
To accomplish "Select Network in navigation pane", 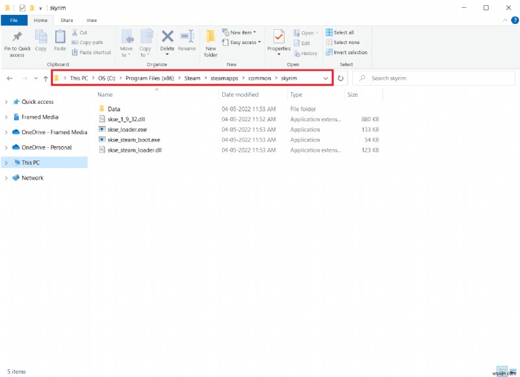I will (x=32, y=178).
